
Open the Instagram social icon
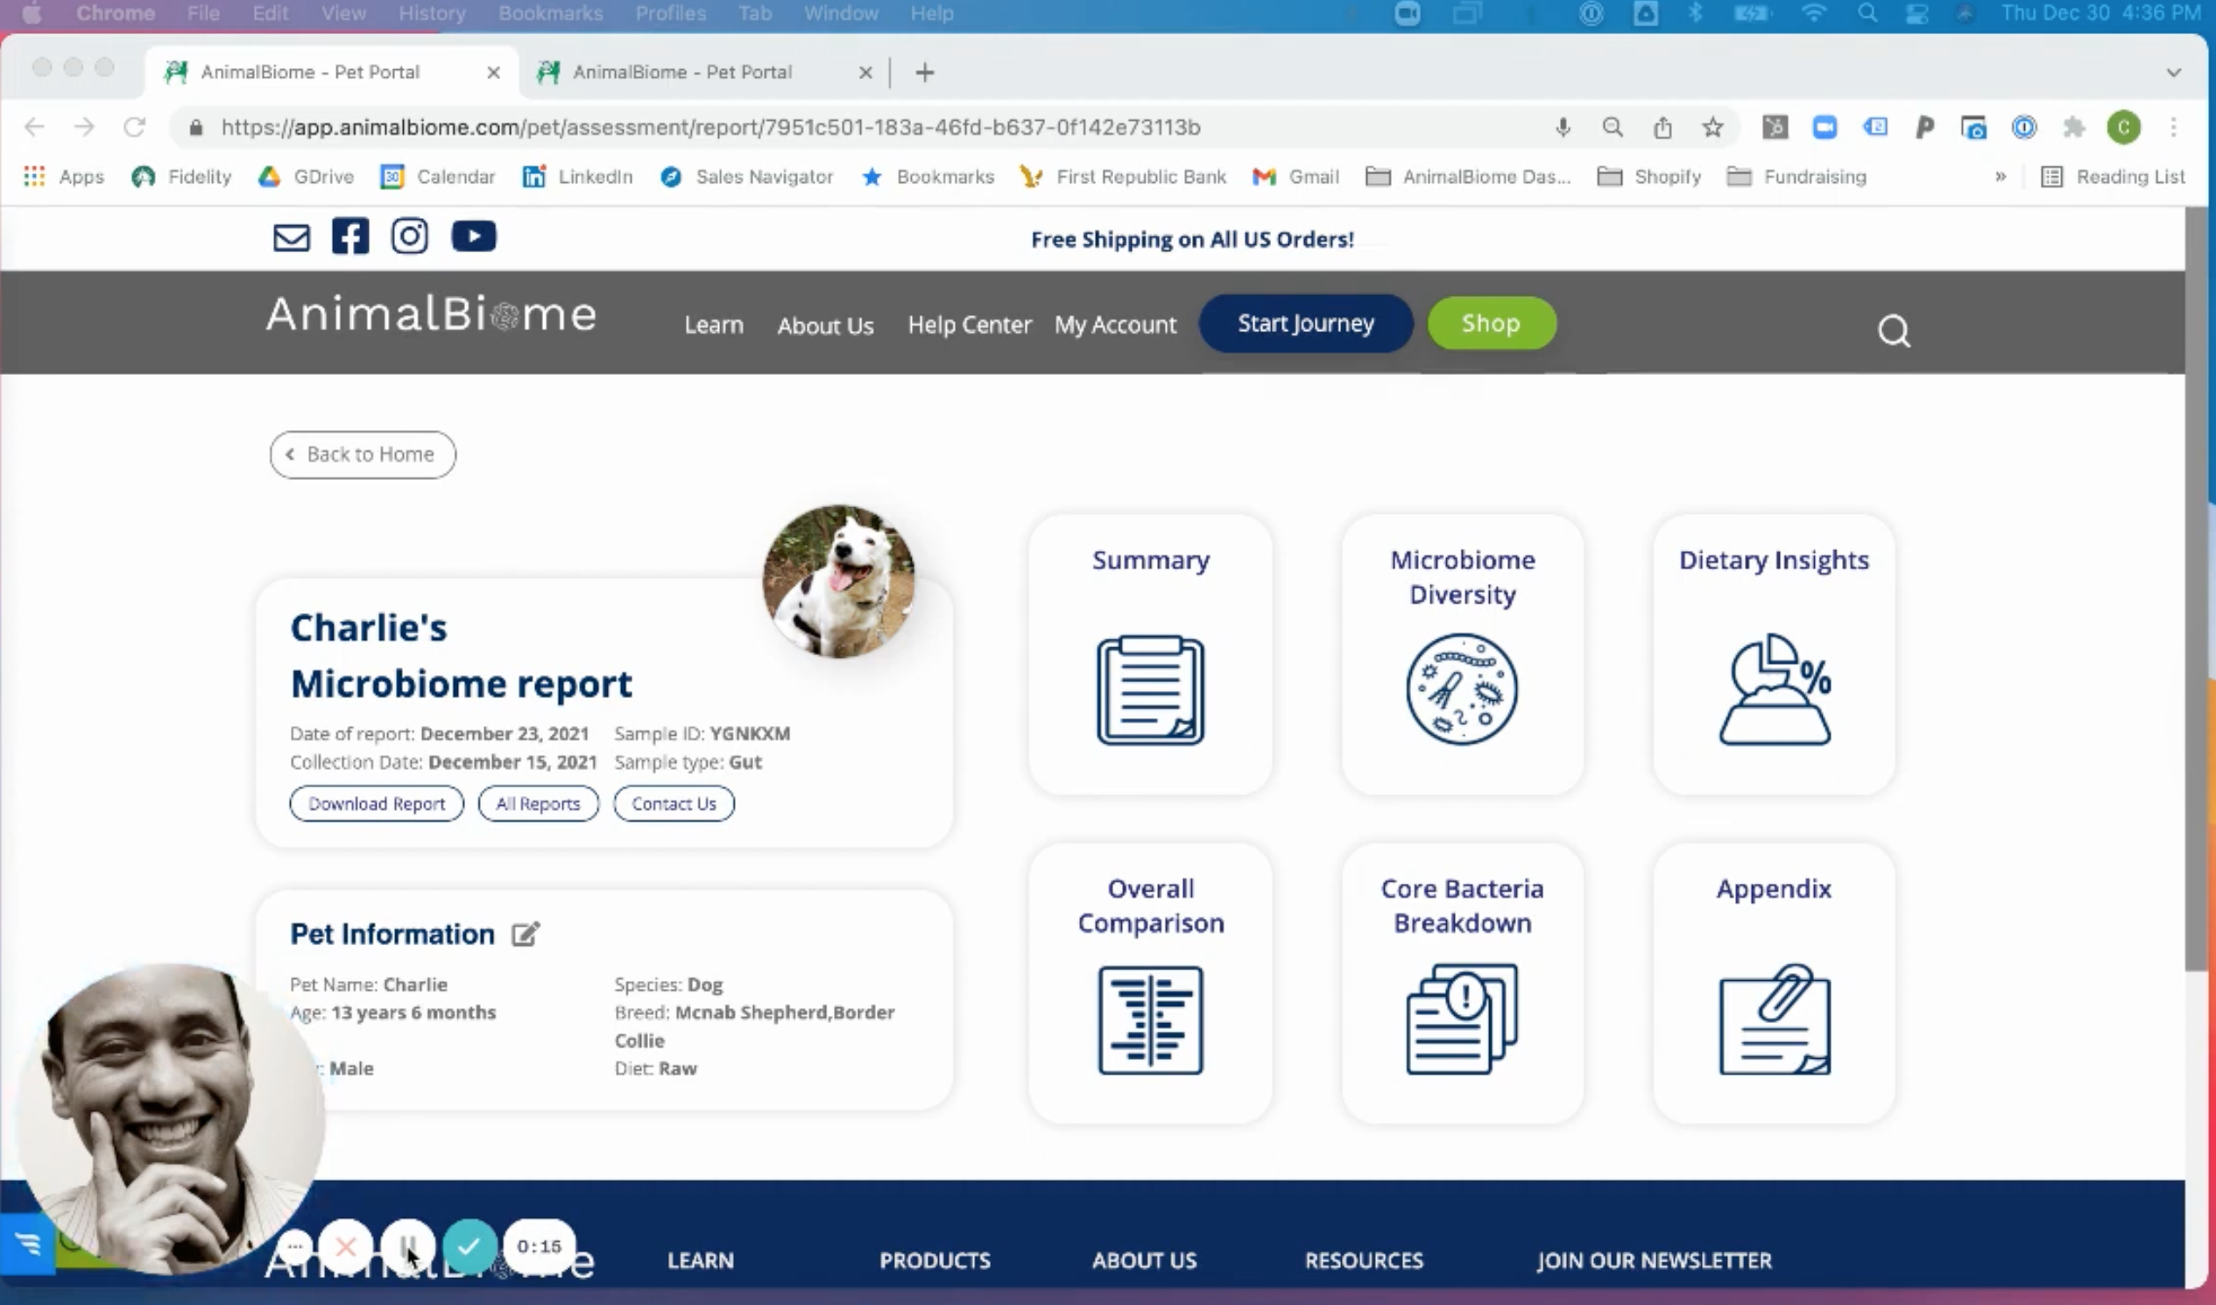coord(410,236)
